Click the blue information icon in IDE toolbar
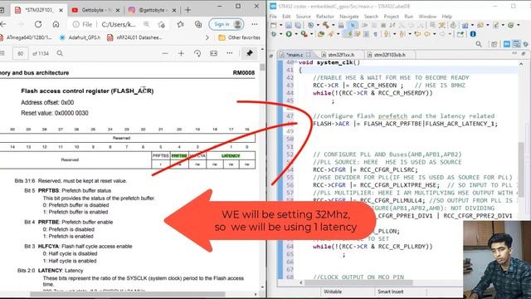 [x=473, y=34]
